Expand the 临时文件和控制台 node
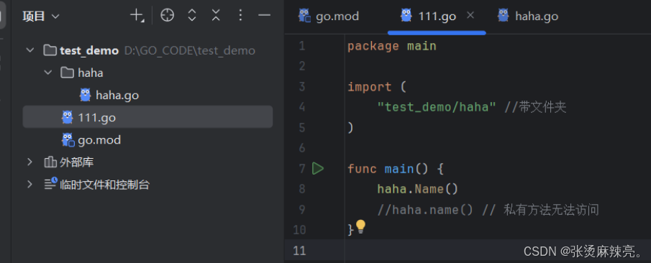Image resolution: width=651 pixels, height=263 pixels. [29, 184]
